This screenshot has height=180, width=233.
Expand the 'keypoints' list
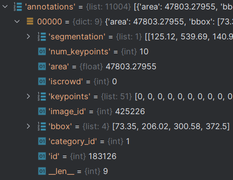pos(28,96)
